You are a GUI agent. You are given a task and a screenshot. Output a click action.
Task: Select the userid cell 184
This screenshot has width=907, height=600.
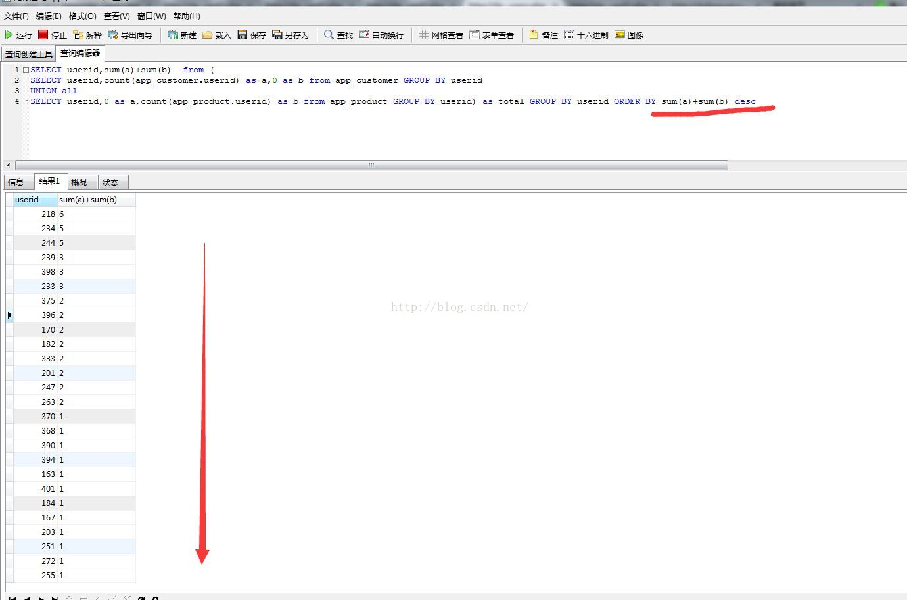point(35,503)
